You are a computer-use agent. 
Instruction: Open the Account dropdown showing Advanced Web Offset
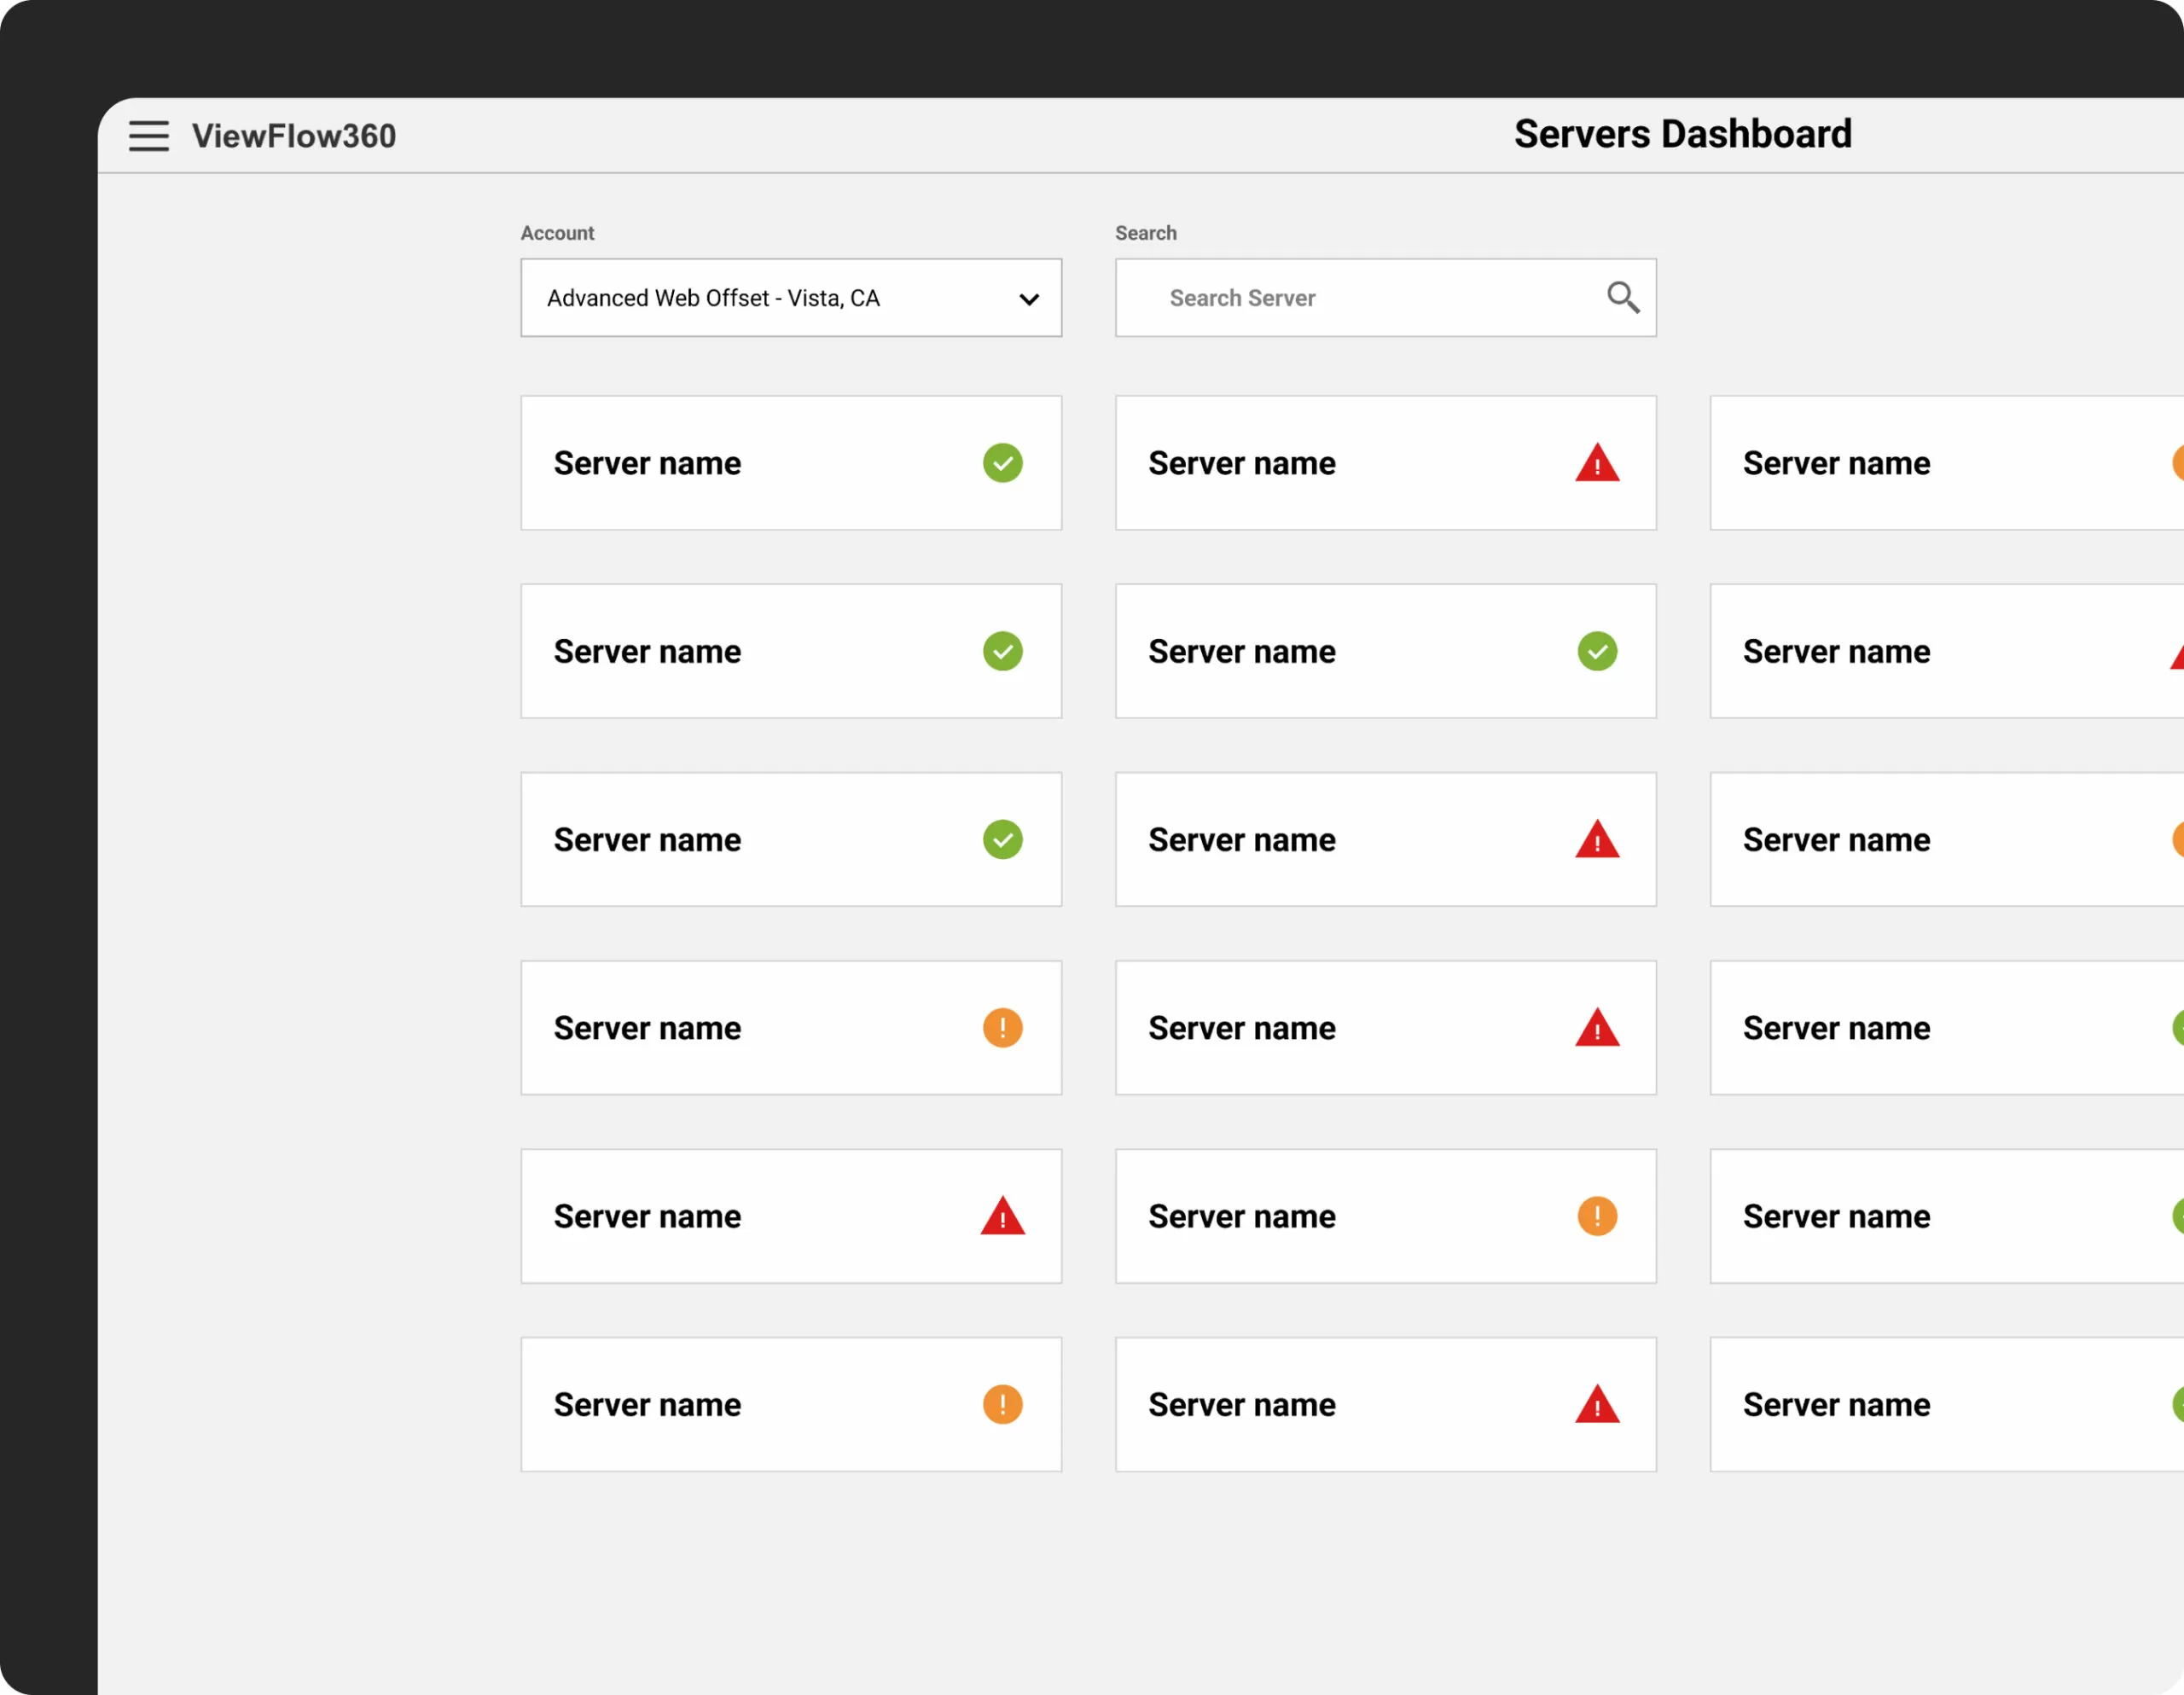(791, 298)
